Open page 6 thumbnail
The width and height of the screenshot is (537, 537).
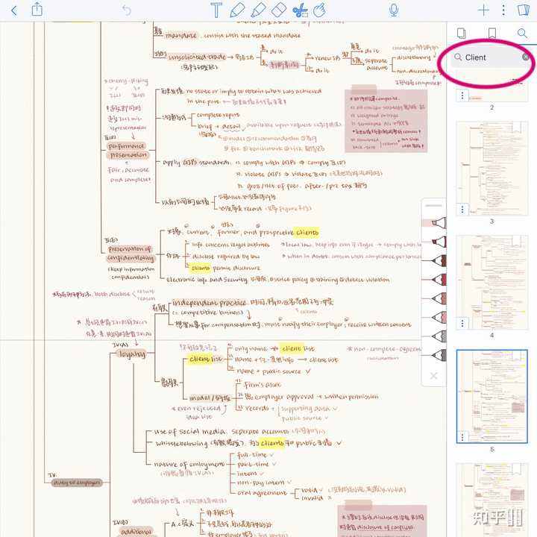[x=492, y=500]
